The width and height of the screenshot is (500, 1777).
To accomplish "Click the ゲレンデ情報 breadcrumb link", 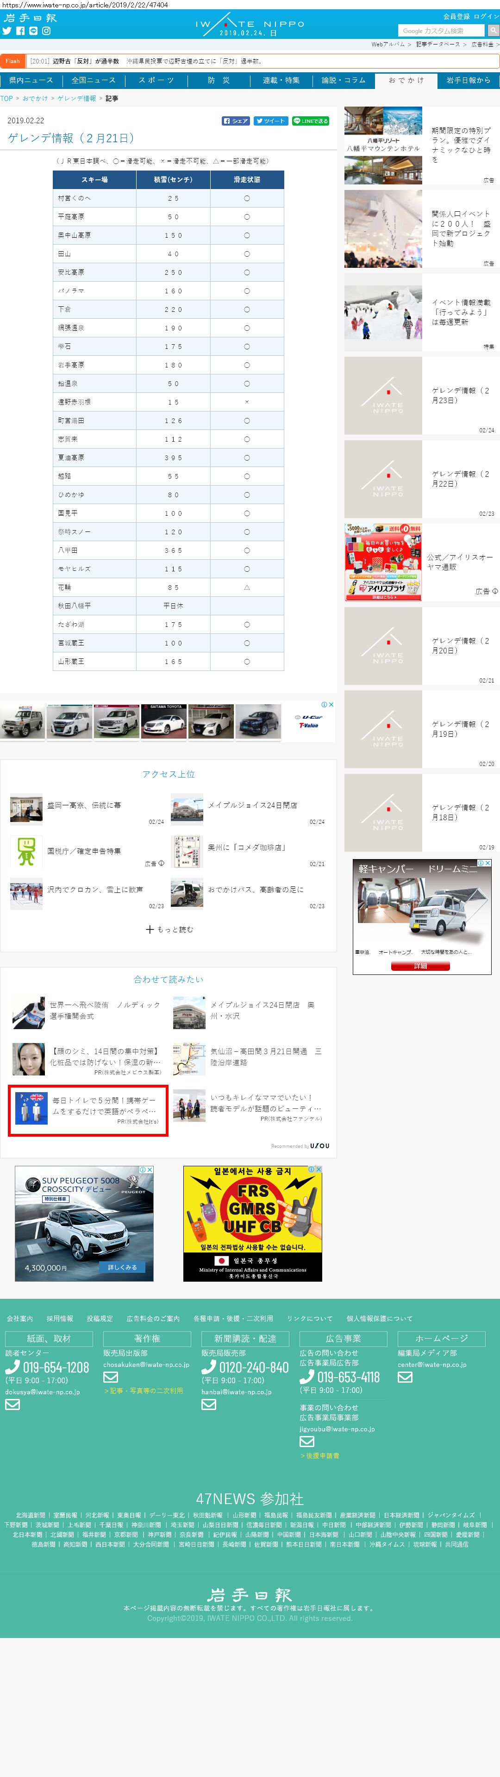I will pyautogui.click(x=76, y=99).
